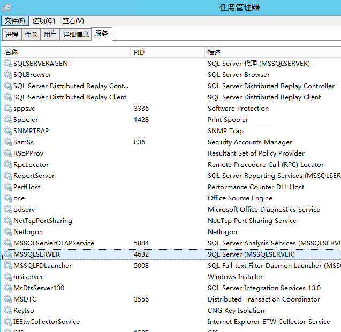Screen dimensions: 341x332
Task: Click gear icon beside msiserver
Action: (x=8, y=276)
